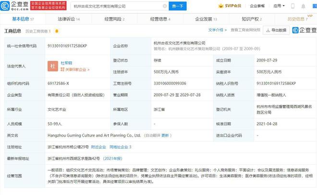This screenshot has height=195, width=317.
Task: Switch to 知识产权 tab
Action: (252, 19)
